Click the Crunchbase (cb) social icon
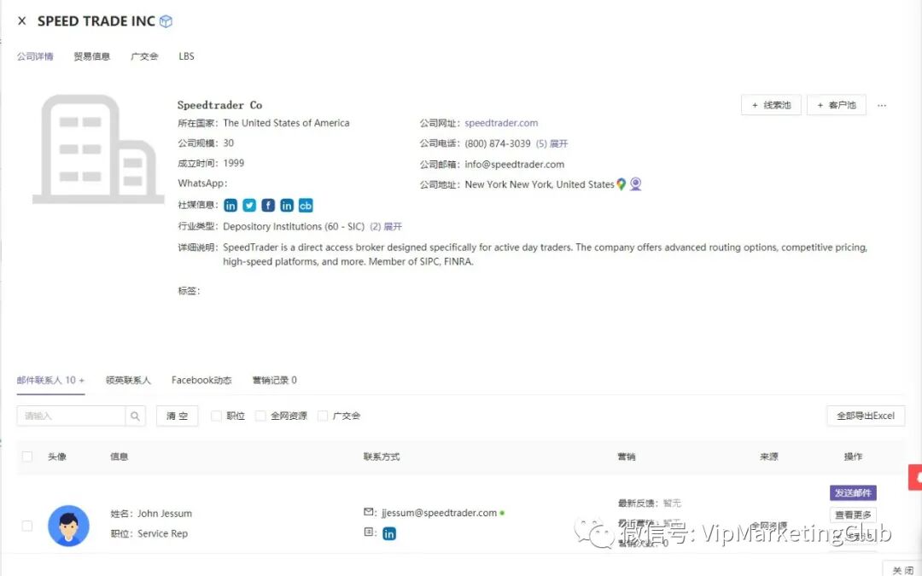 pyautogui.click(x=306, y=206)
